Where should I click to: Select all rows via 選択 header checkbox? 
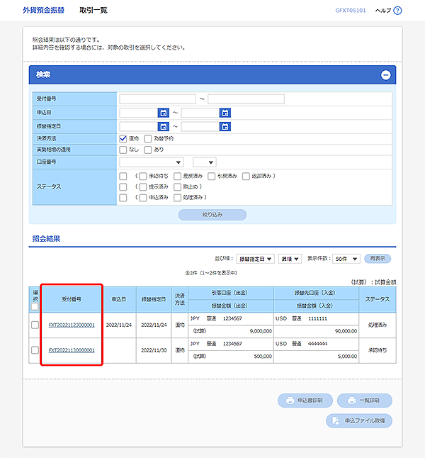[35, 306]
